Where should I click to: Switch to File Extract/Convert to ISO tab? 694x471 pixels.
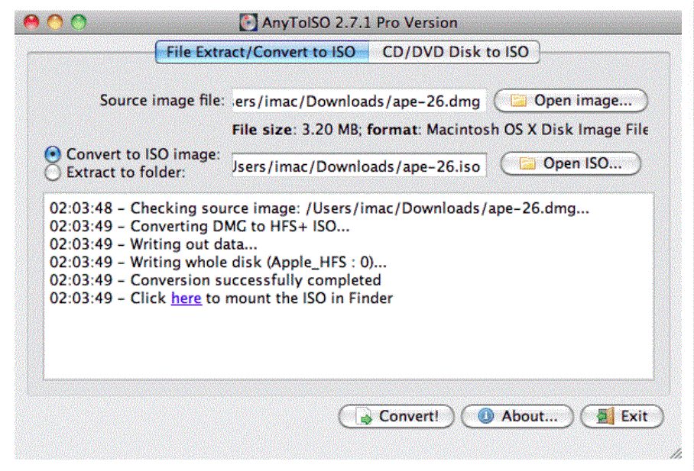pyautogui.click(x=261, y=52)
